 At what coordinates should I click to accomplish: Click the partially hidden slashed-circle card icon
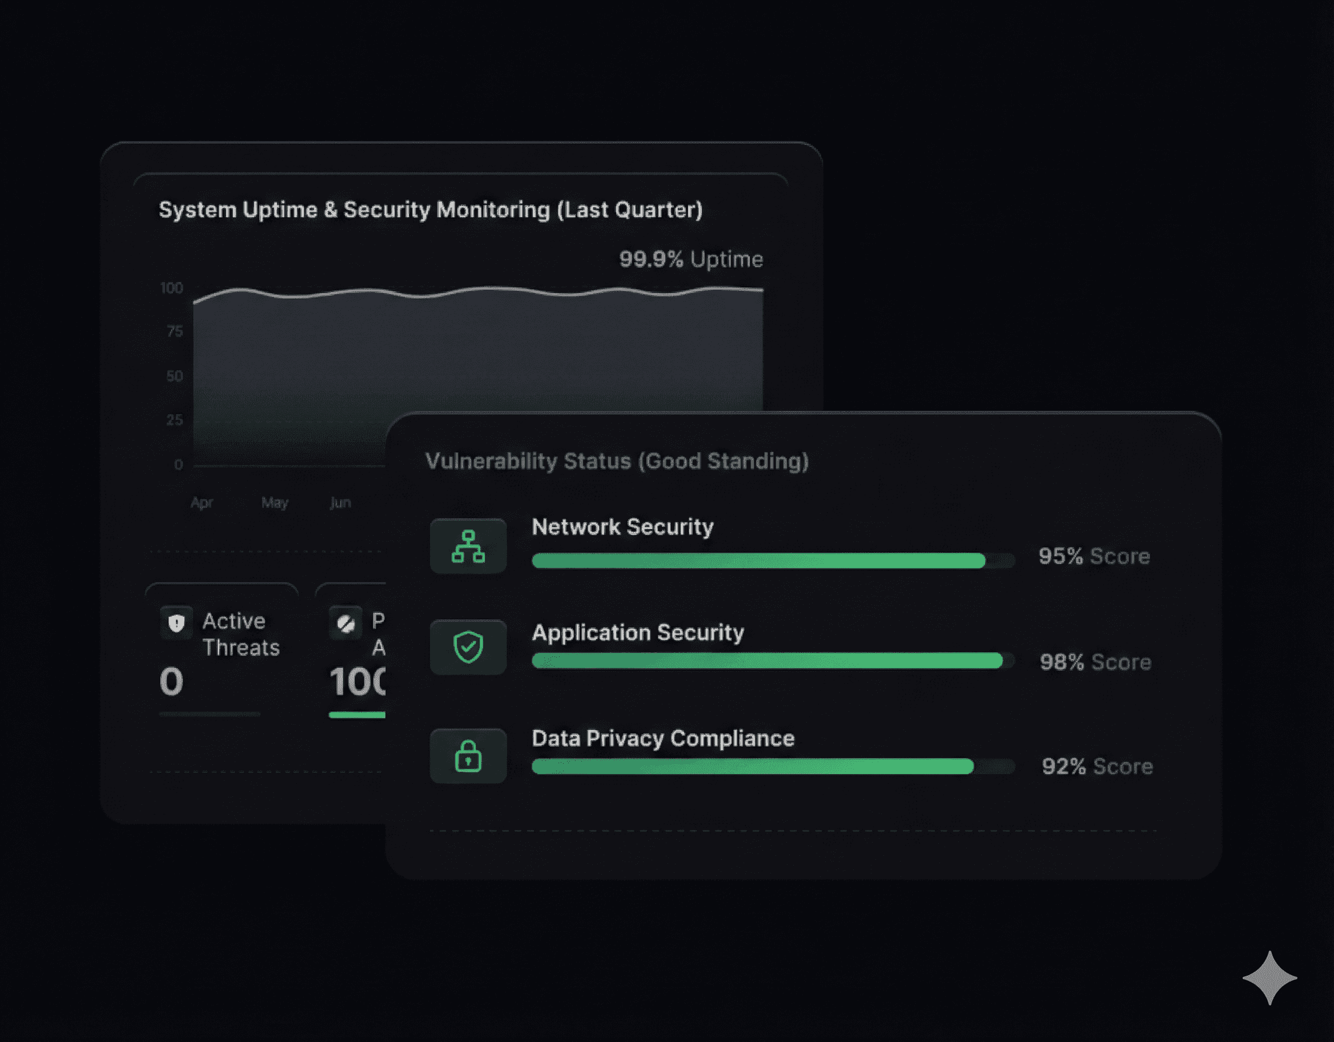tap(345, 623)
